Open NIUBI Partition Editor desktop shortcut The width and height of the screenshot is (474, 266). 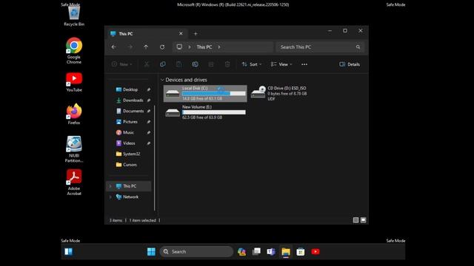[74, 149]
